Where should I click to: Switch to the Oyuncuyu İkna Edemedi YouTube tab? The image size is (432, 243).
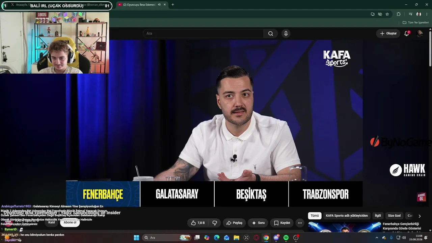(141, 5)
